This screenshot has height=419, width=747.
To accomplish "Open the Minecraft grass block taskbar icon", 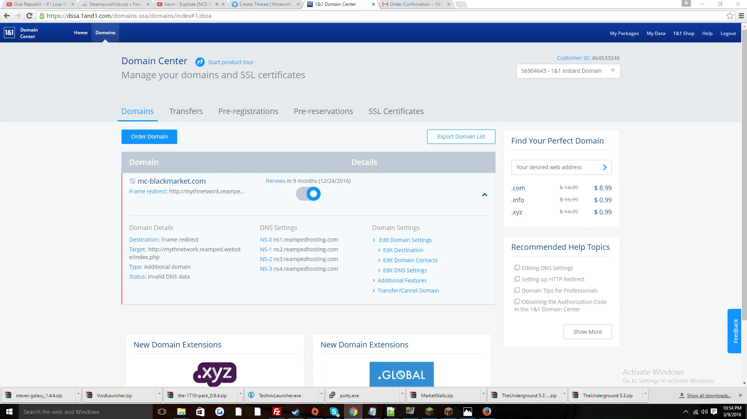I will pyautogui.click(x=429, y=412).
